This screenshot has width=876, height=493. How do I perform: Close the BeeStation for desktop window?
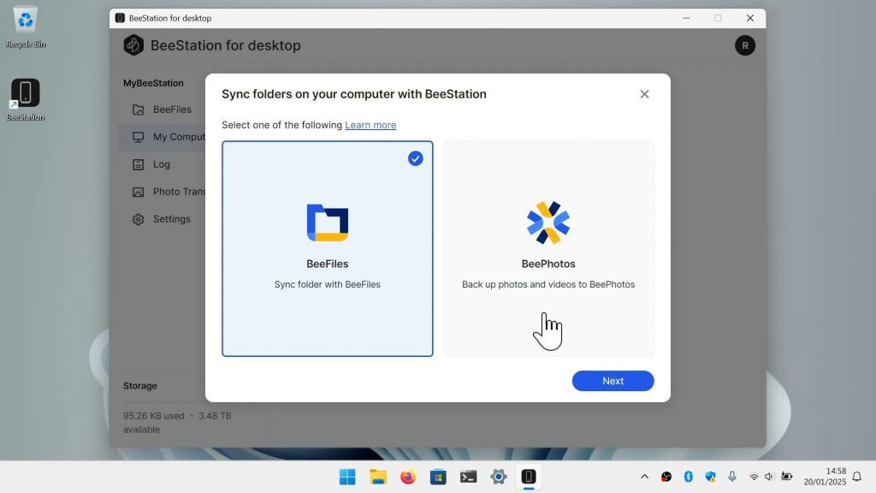pyautogui.click(x=749, y=18)
